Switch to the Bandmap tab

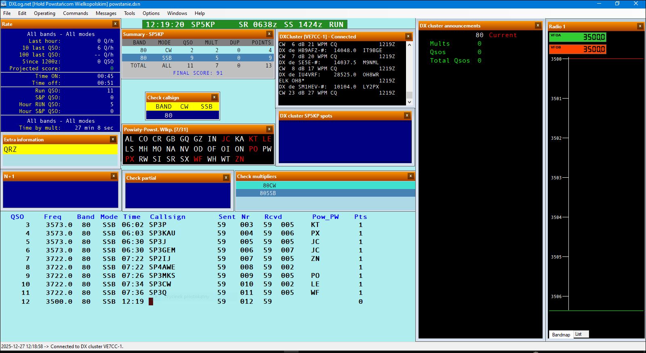pos(561,334)
